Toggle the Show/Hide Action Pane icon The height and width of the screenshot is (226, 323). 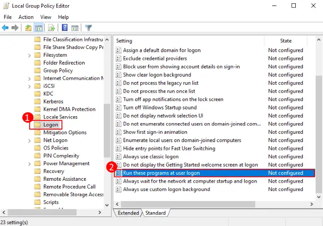pyautogui.click(x=75, y=28)
